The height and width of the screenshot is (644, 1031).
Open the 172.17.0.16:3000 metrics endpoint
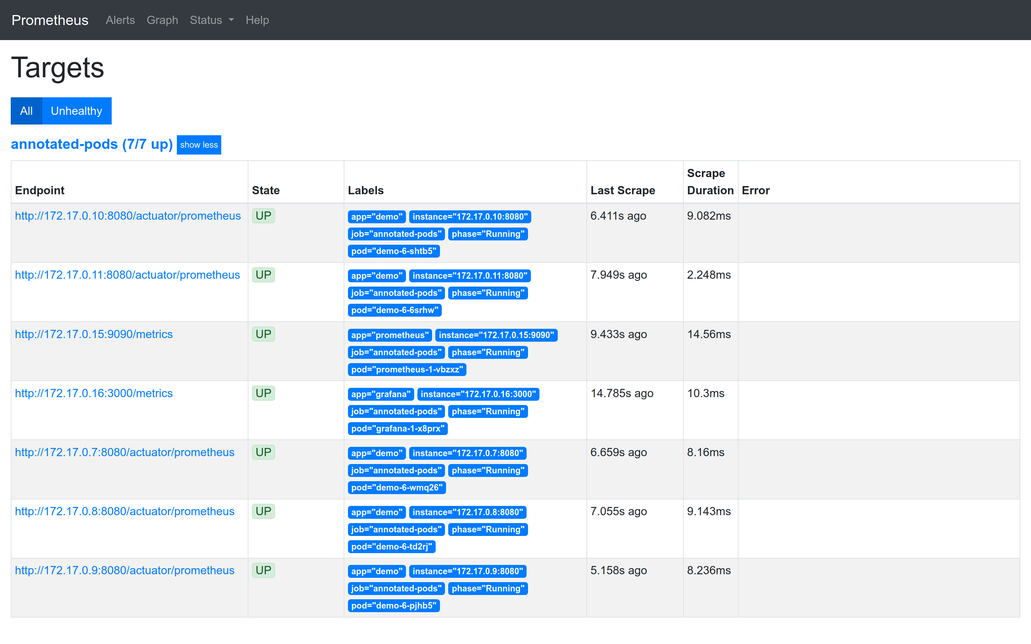[94, 394]
